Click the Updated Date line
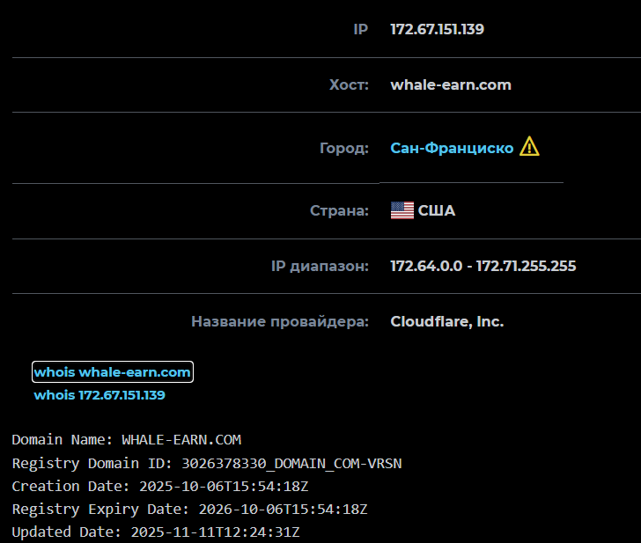 [156, 532]
